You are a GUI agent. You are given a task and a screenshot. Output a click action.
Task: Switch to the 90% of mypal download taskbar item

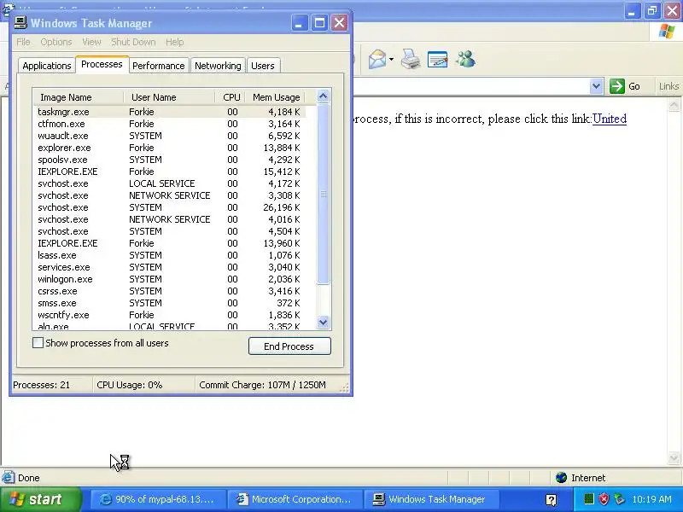(x=158, y=499)
